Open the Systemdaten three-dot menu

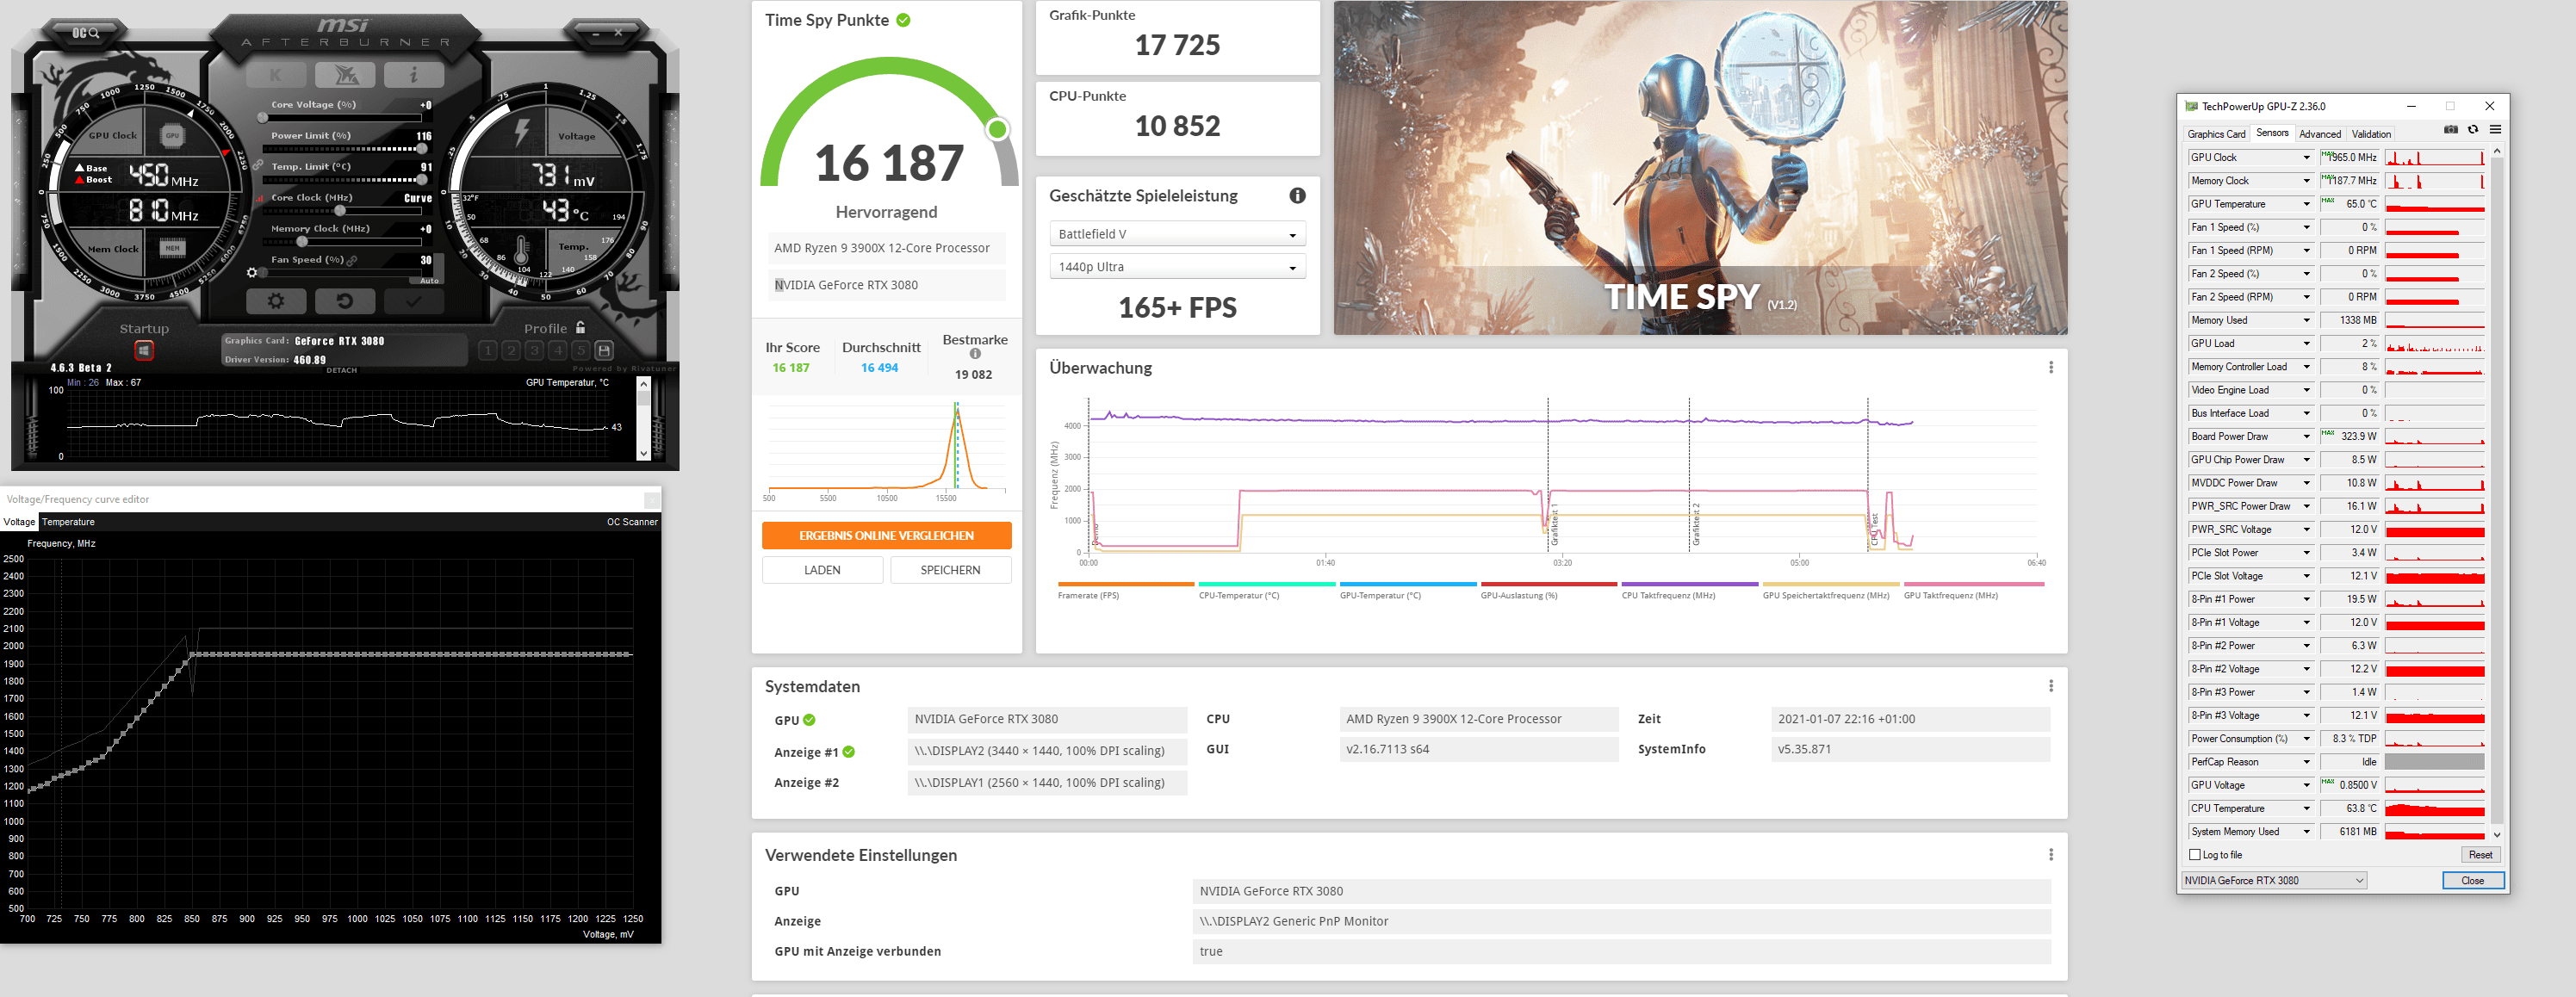click(2051, 686)
